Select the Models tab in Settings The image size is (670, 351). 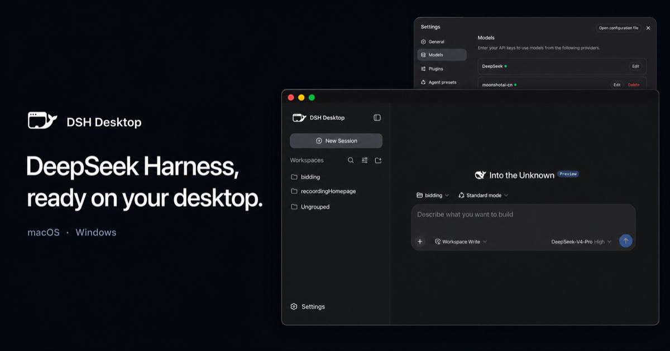(442, 55)
